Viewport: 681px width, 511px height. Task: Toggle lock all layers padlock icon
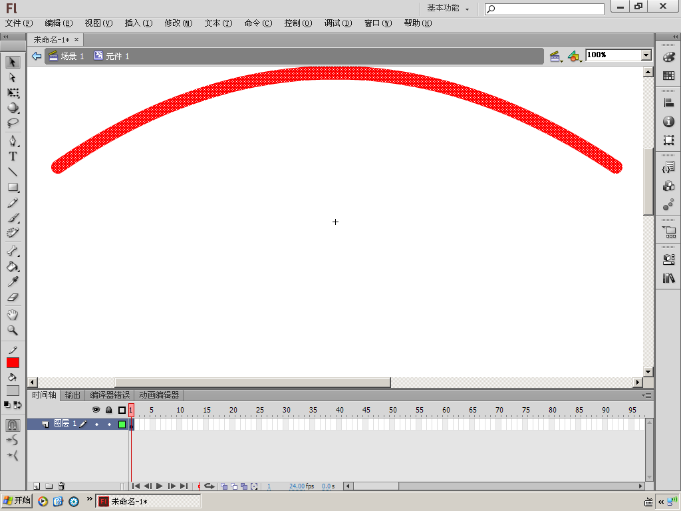coord(109,410)
